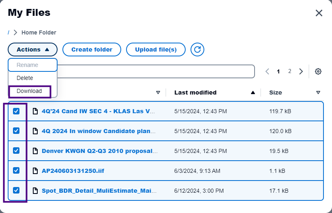Choose Download from Actions menu
The height and width of the screenshot is (213, 332).
(29, 91)
